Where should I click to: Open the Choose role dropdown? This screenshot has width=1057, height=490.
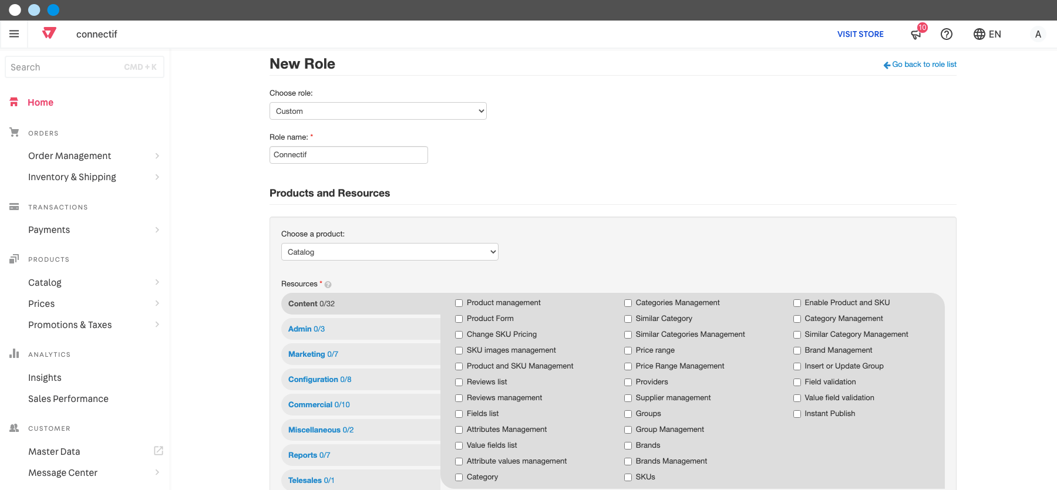[x=378, y=111]
